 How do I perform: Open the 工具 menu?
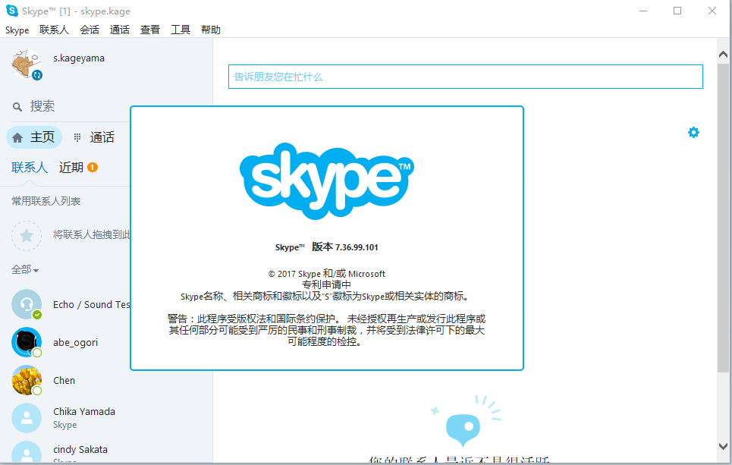point(181,30)
